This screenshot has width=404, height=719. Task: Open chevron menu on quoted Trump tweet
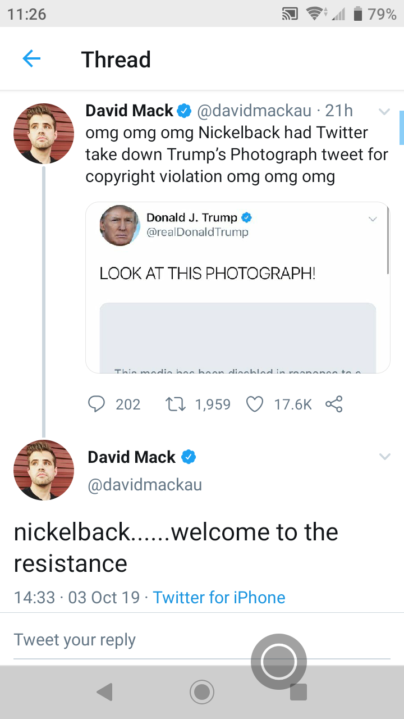click(x=373, y=219)
